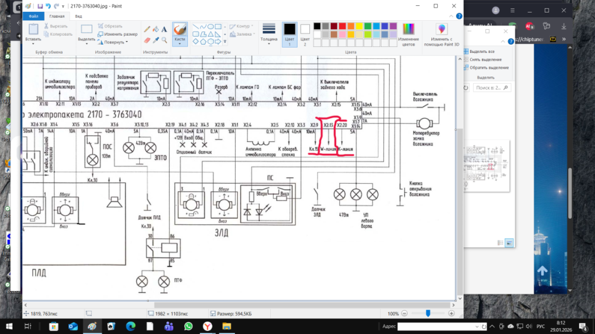Click Изменение цветов to edit colors

point(409,34)
